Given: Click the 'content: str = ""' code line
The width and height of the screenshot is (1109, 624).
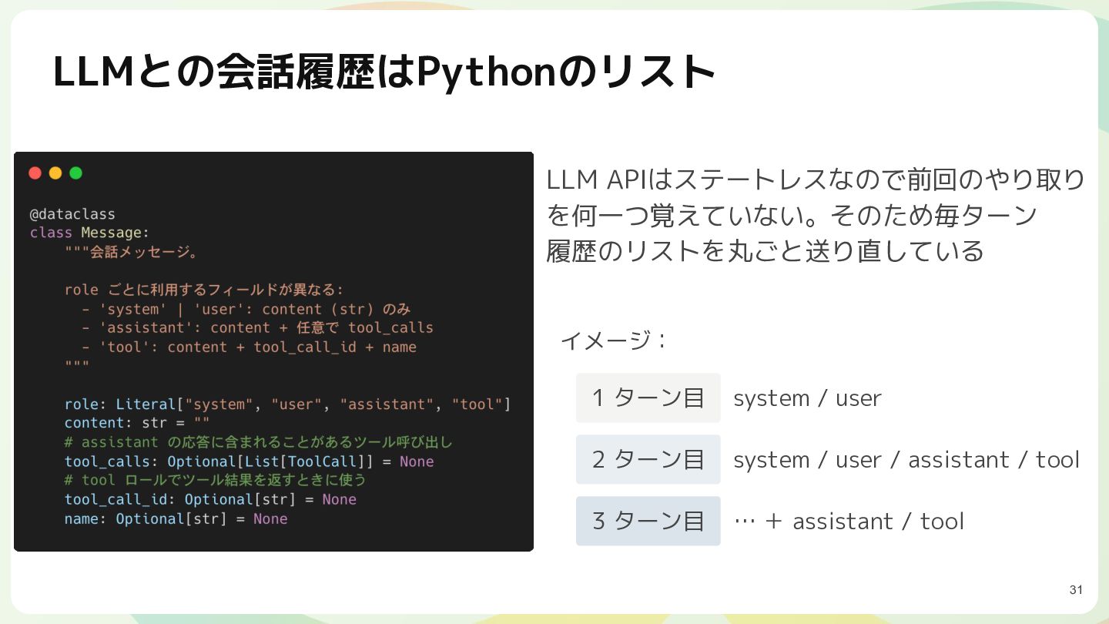Looking at the screenshot, I should (x=137, y=423).
